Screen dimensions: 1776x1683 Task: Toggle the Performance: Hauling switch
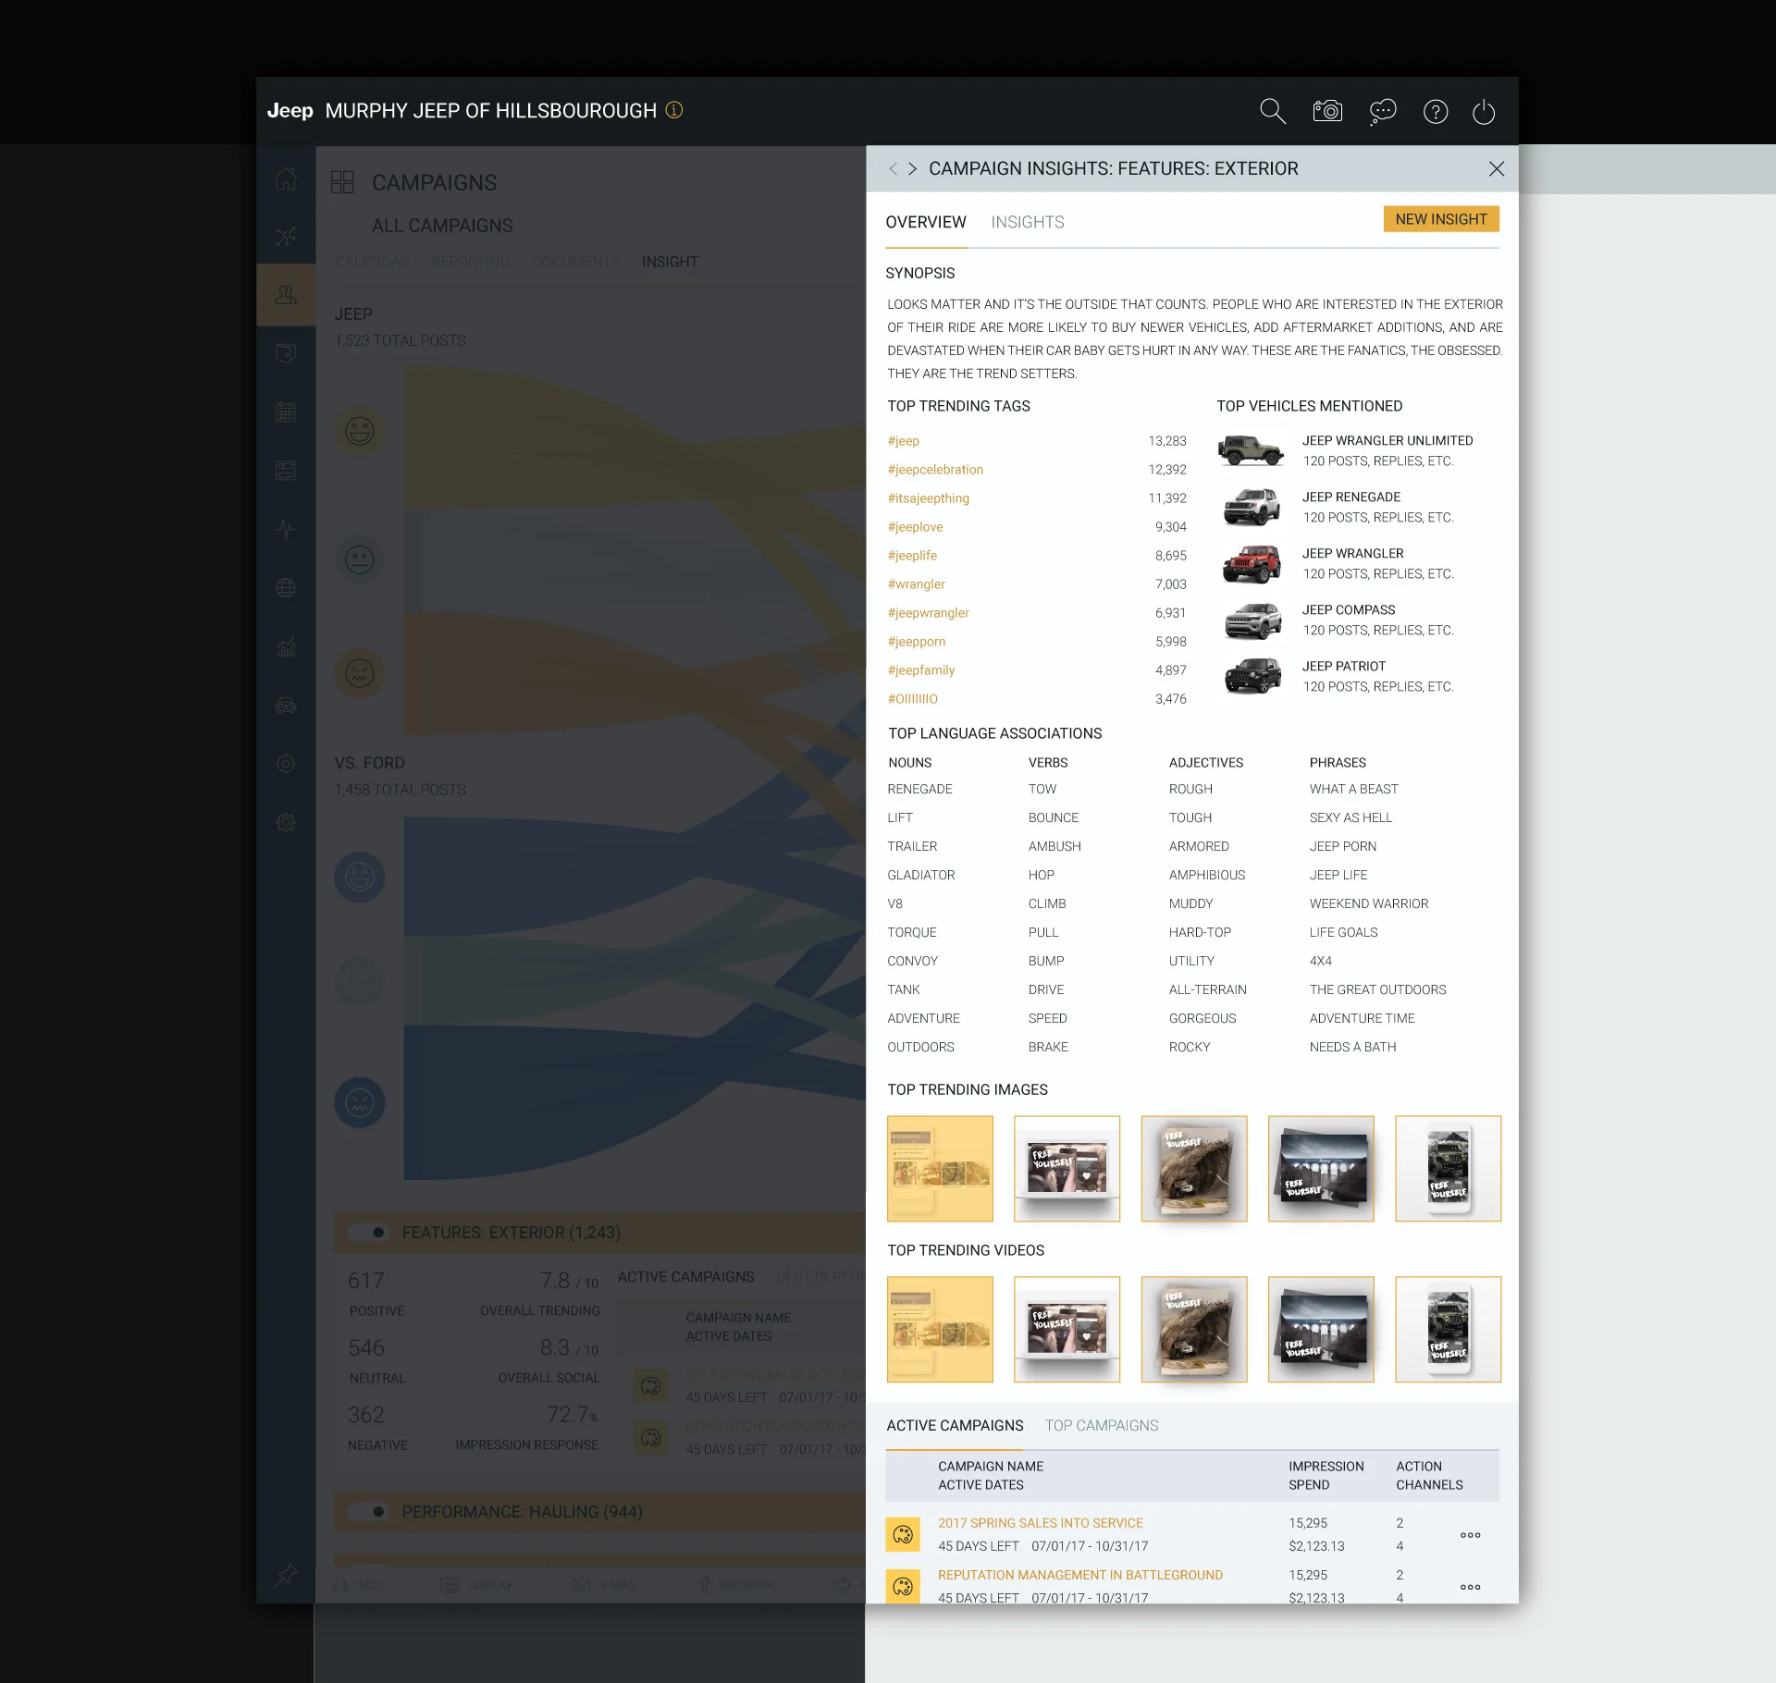pyautogui.click(x=367, y=1511)
